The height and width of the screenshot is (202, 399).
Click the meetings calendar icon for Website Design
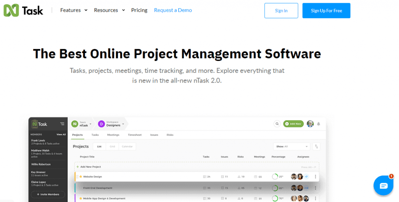(256, 177)
